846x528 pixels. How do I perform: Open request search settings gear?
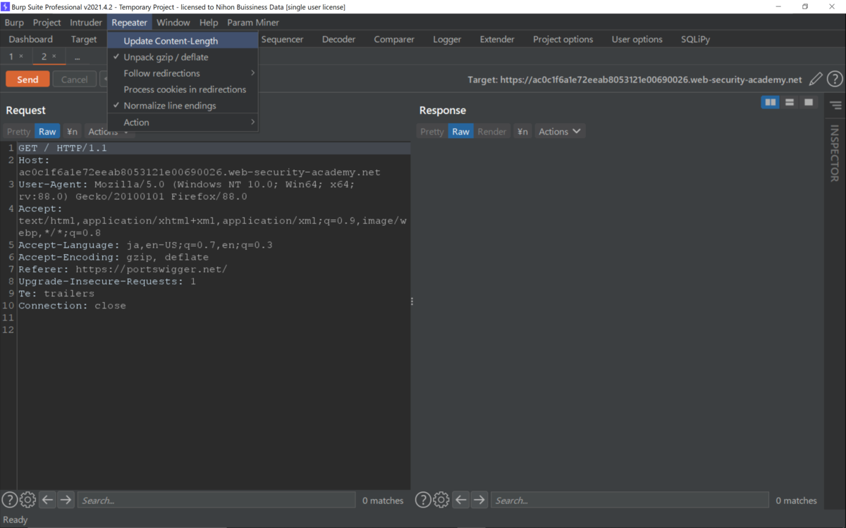pyautogui.click(x=27, y=500)
